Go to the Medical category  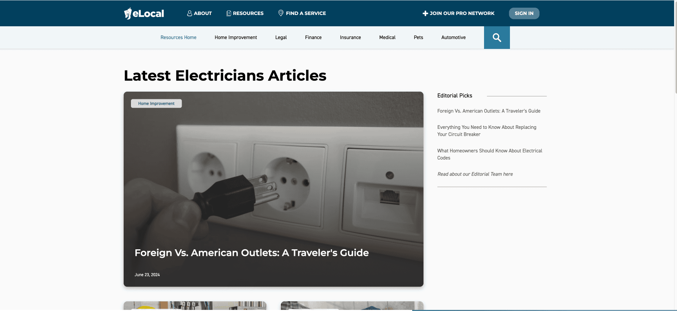coord(387,38)
